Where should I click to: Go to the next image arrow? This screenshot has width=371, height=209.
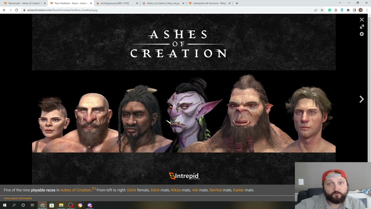362,99
